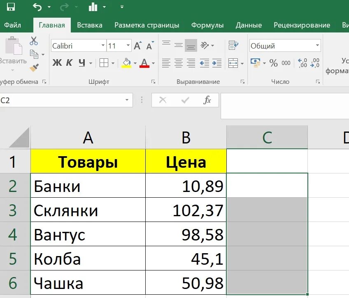The width and height of the screenshot is (349, 298).
Task: Cancel the formula bar entry
Action: (x=163, y=100)
